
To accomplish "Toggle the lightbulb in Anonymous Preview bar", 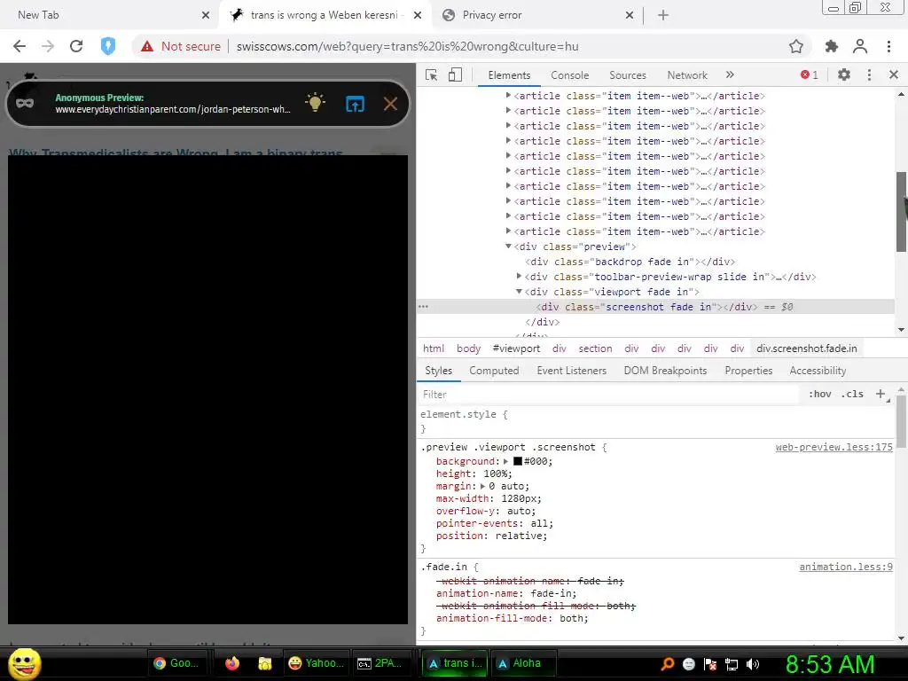I will point(315,103).
